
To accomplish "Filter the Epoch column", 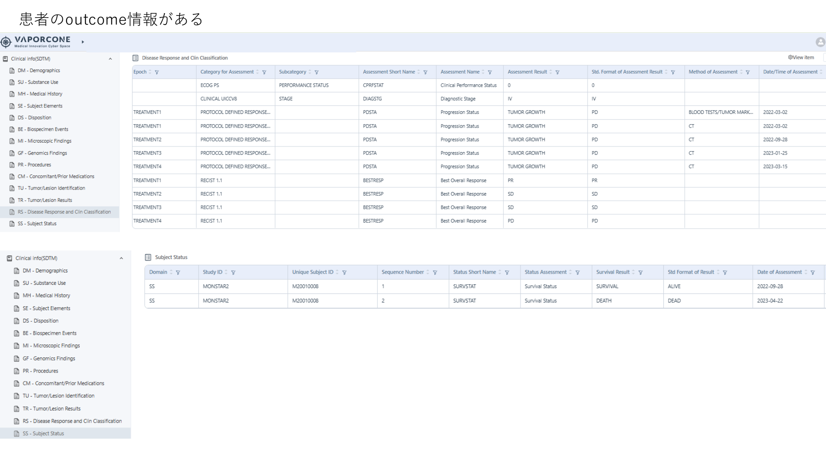I will click(x=157, y=72).
